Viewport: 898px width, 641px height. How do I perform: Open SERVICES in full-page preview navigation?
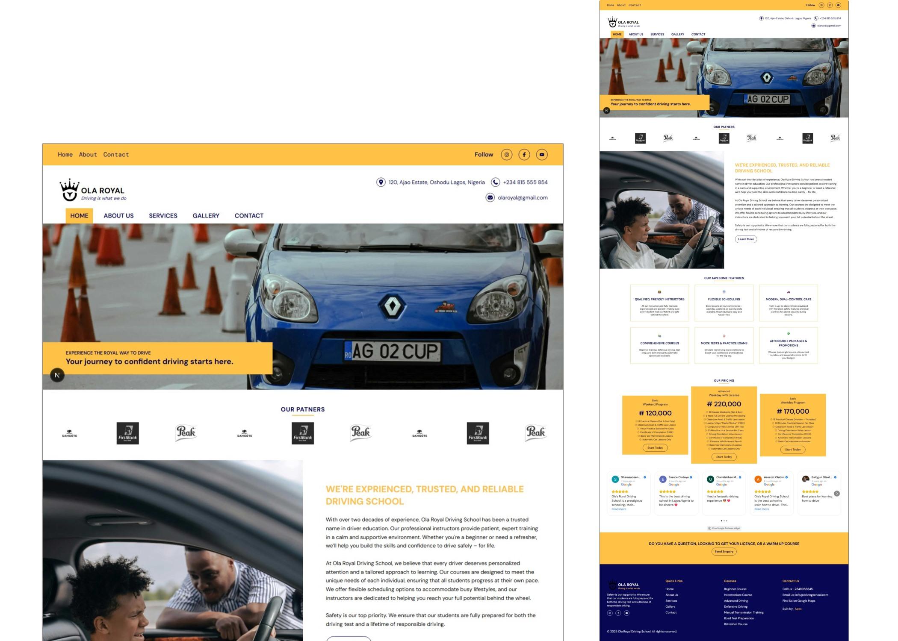click(x=657, y=34)
